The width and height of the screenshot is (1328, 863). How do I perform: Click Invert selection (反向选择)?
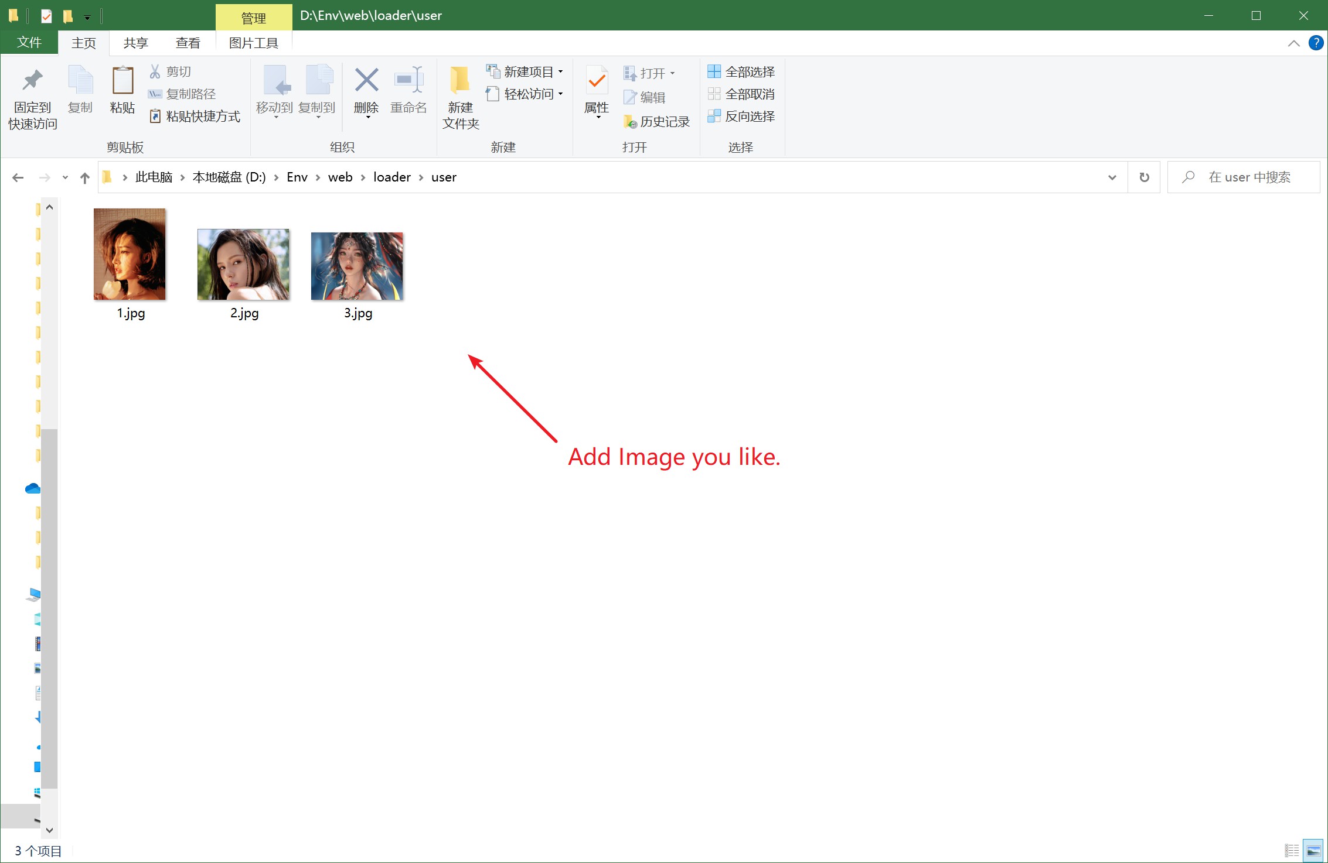click(x=741, y=117)
